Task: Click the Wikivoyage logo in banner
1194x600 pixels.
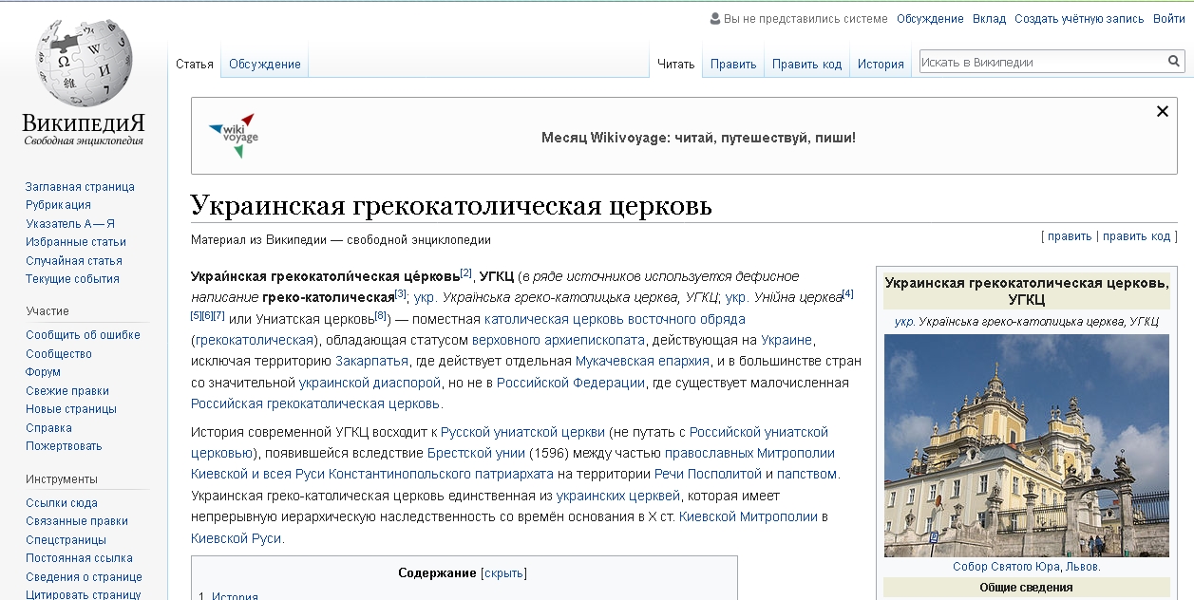Action: point(233,135)
